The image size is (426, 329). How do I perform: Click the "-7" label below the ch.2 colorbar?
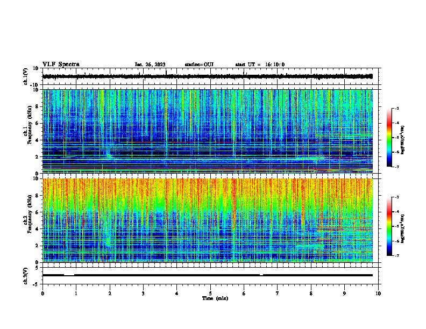coord(396,255)
